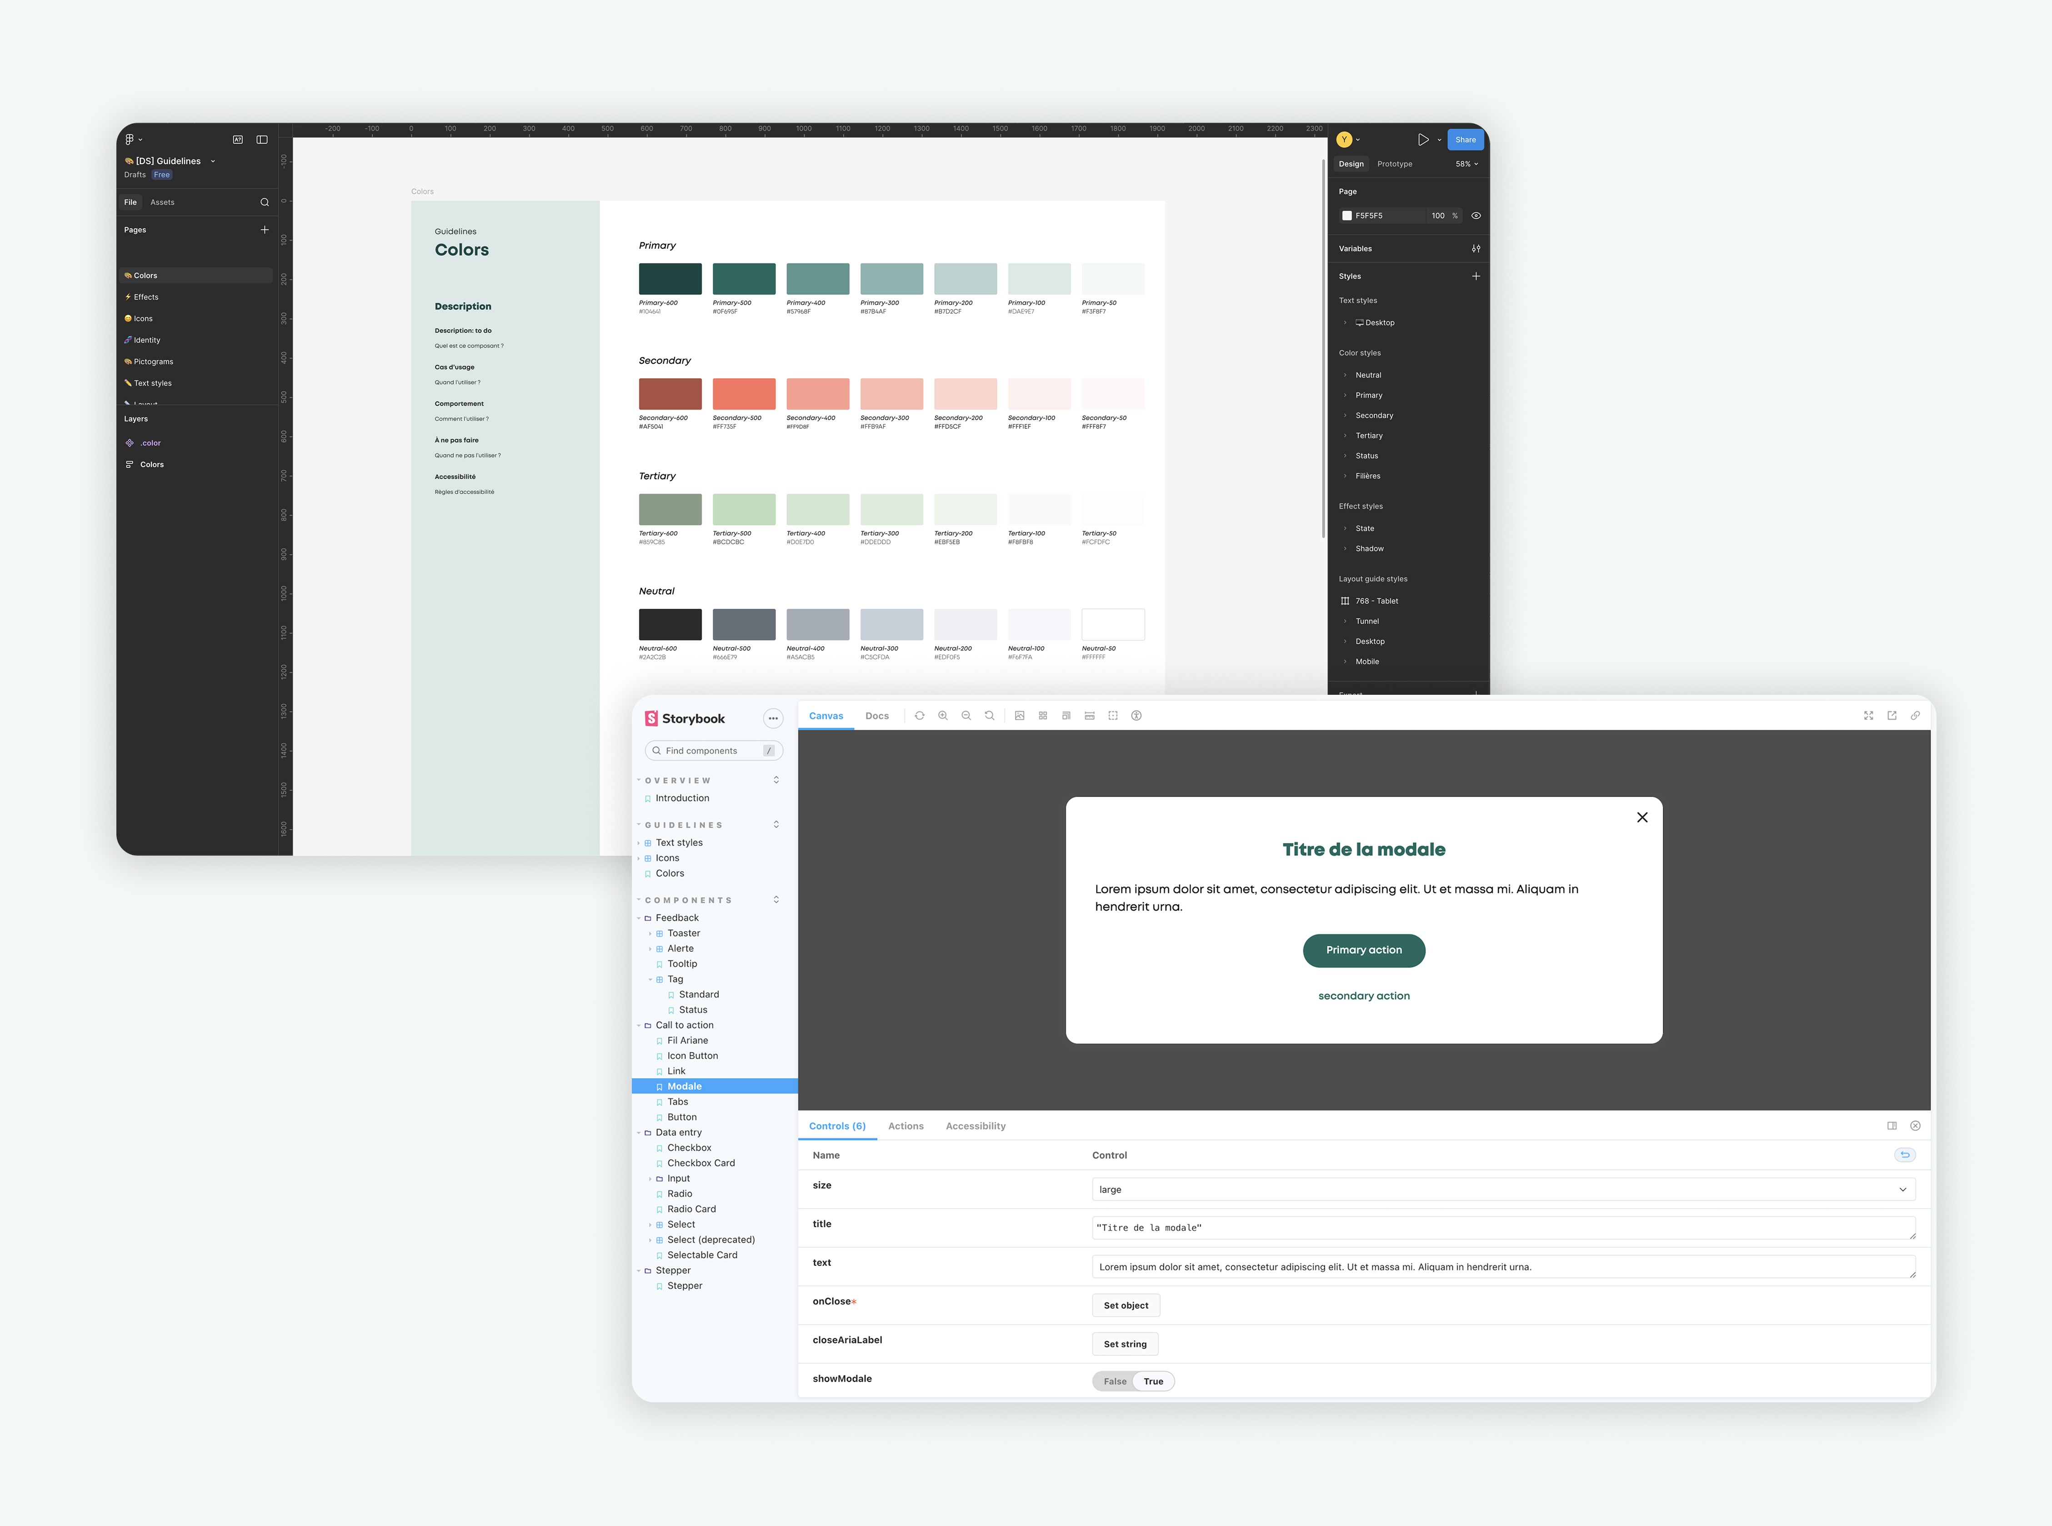Click the Storybook zoom in icon

point(942,716)
